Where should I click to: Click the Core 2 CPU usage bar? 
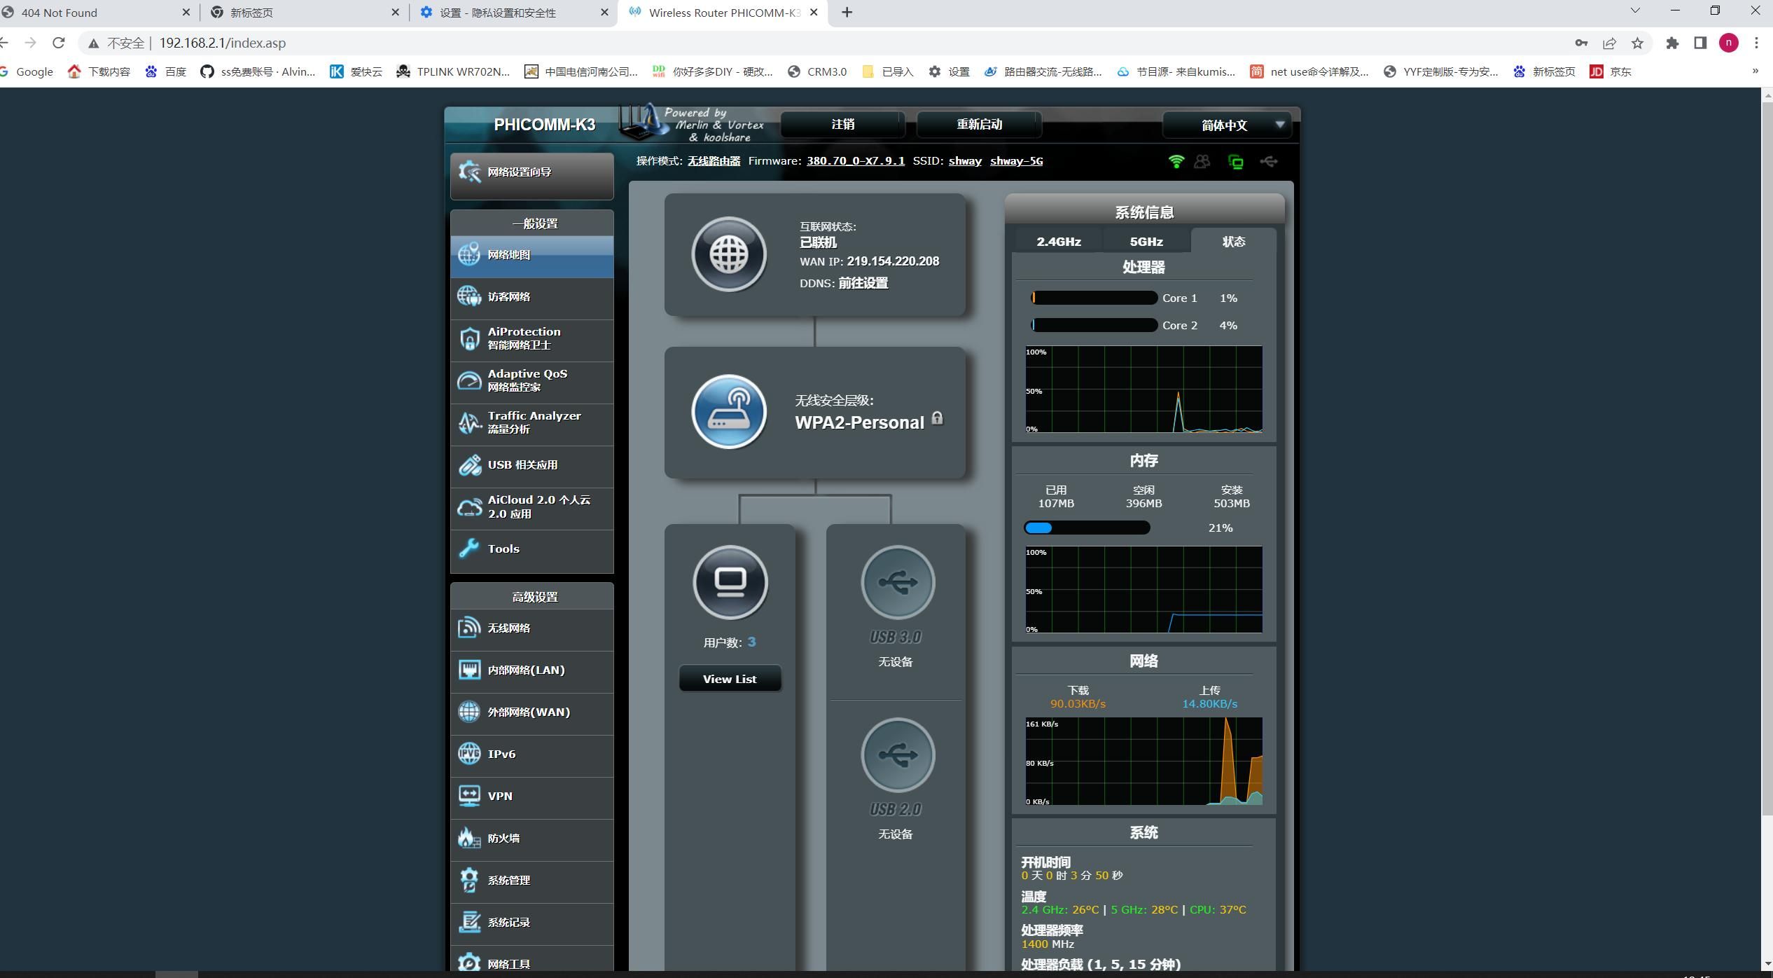[x=1094, y=325]
